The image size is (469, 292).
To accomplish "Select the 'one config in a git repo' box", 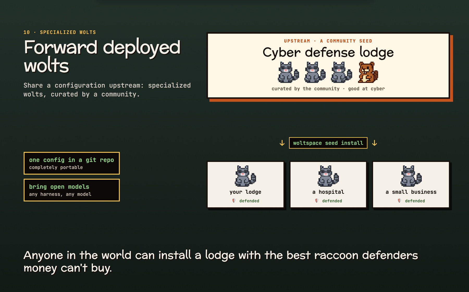I will point(72,163).
